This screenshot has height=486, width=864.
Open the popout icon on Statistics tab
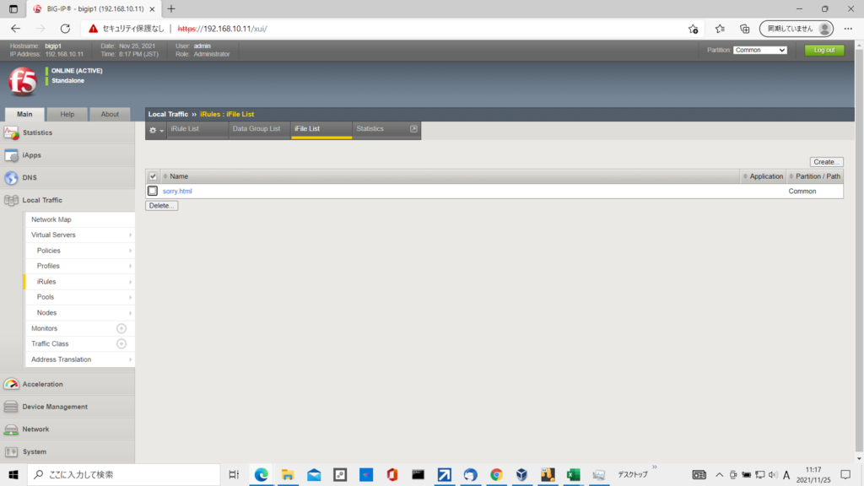tap(413, 129)
